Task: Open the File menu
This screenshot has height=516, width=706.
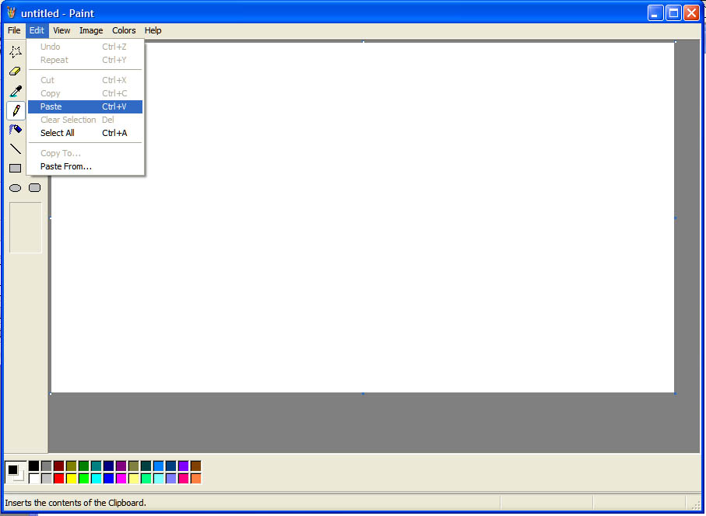Action: pos(14,30)
